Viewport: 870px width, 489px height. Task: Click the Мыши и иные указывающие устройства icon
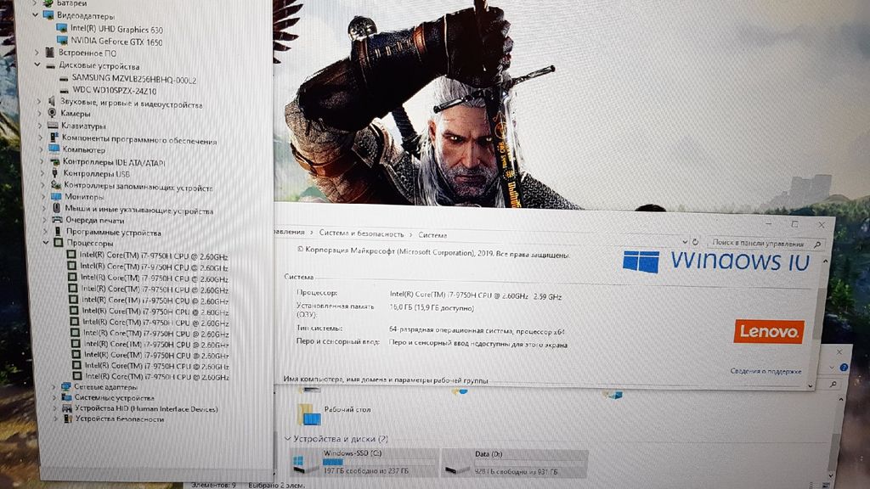[x=57, y=208]
